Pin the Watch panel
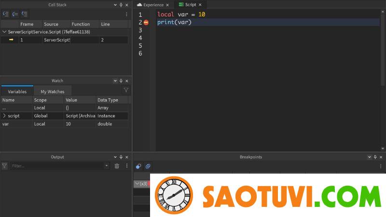This screenshot has width=386, height=217. (x=121, y=81)
